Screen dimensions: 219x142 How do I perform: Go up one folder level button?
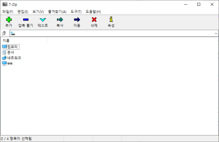point(4,33)
